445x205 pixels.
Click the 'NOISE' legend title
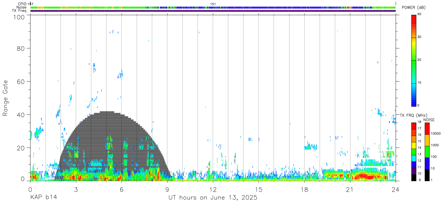point(429,120)
